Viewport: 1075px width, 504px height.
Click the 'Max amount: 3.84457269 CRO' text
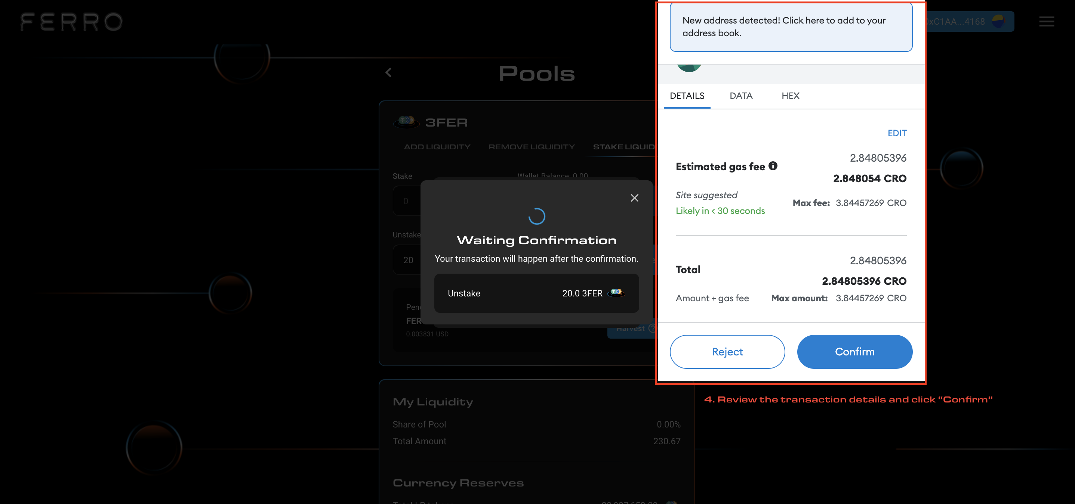(x=838, y=299)
